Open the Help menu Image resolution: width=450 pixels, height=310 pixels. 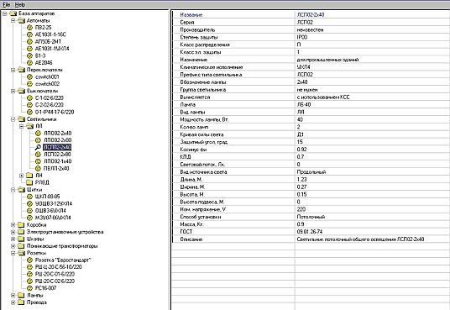click(x=20, y=4)
